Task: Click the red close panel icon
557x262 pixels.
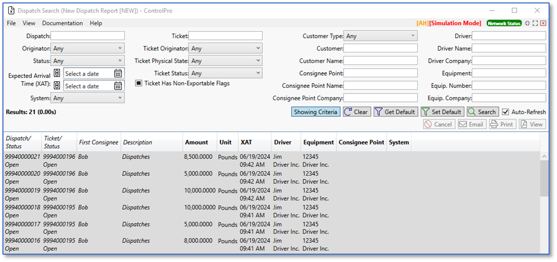Action: 543,24
